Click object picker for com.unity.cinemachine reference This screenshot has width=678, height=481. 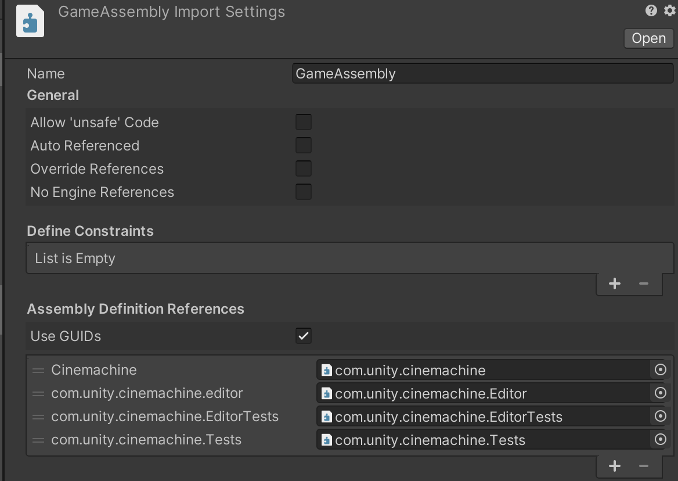tap(660, 370)
